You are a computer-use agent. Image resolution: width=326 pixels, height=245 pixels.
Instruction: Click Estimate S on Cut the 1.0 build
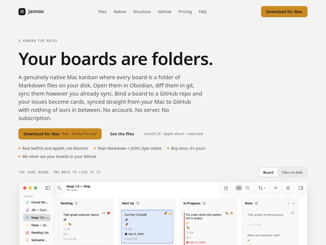[131, 239]
